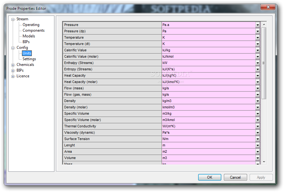Click the kW value for Enthalpy (Streams)
The image size is (284, 192).
point(209,63)
